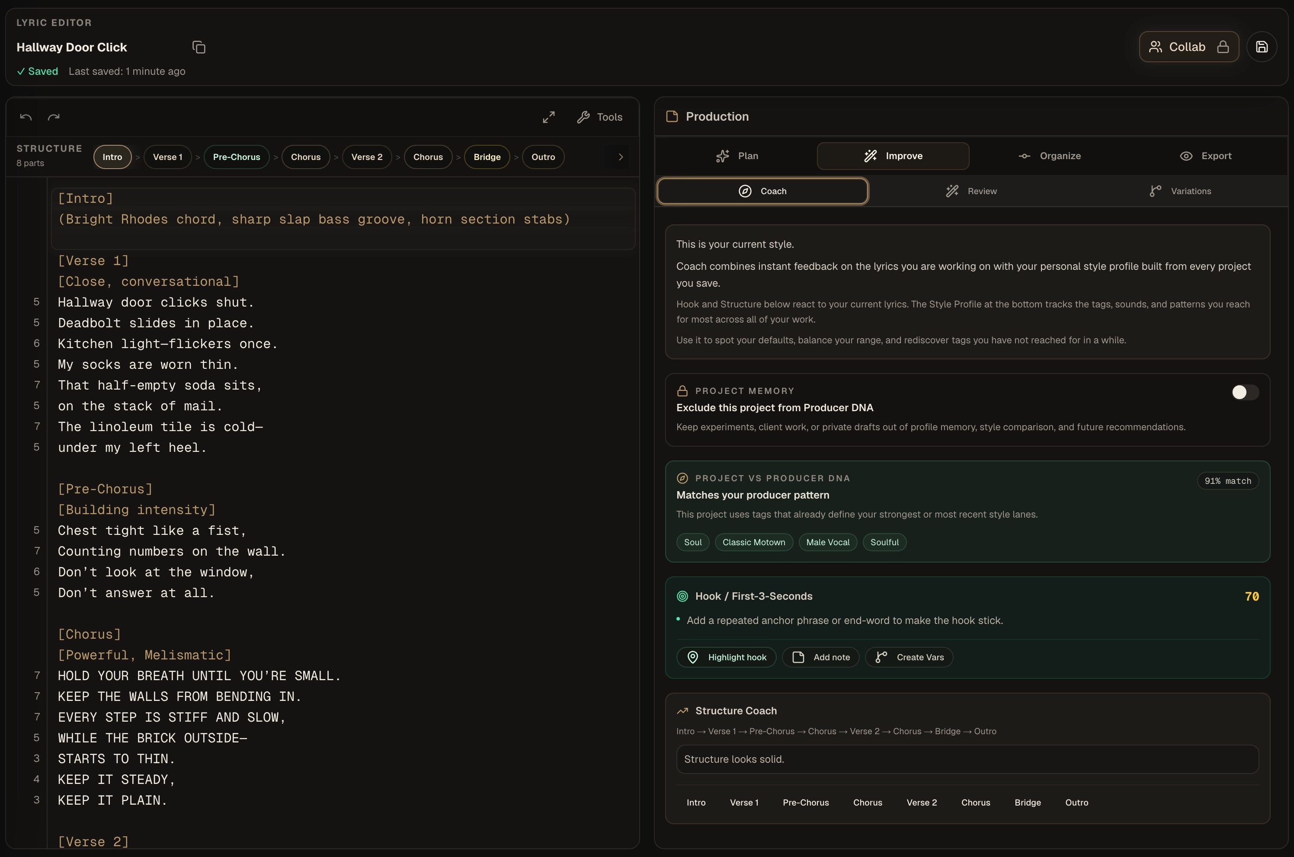The width and height of the screenshot is (1294, 857).
Task: Click the Soulful tag chip
Action: [x=884, y=542]
